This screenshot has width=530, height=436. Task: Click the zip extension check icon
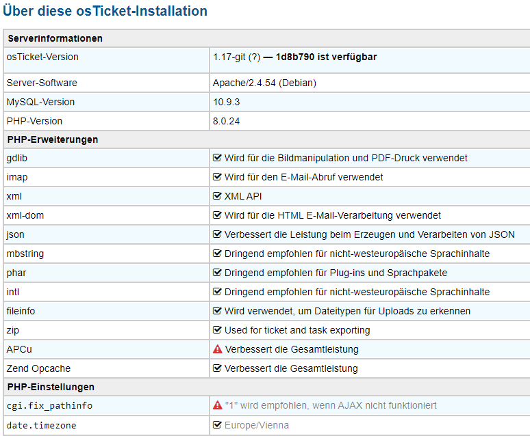click(218, 330)
